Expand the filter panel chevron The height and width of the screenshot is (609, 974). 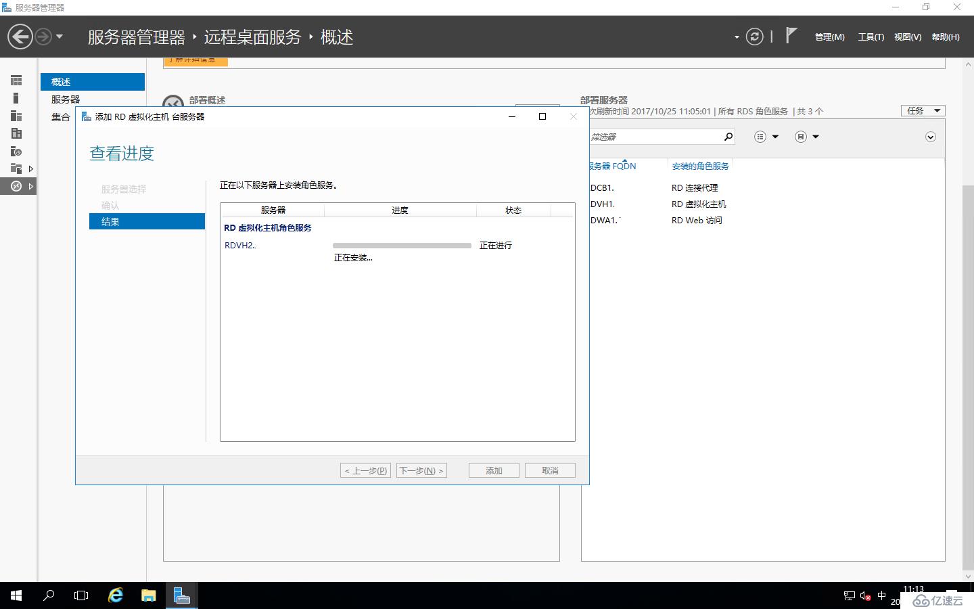point(931,137)
